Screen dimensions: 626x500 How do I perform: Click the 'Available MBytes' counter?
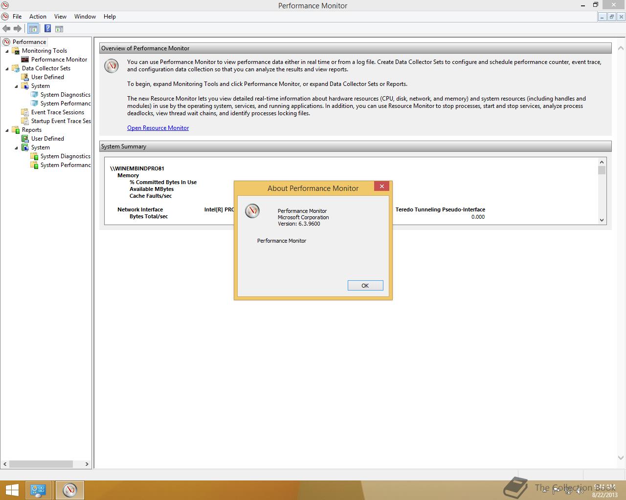pos(152,189)
